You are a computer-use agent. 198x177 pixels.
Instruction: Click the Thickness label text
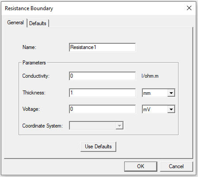pyautogui.click(x=34, y=93)
